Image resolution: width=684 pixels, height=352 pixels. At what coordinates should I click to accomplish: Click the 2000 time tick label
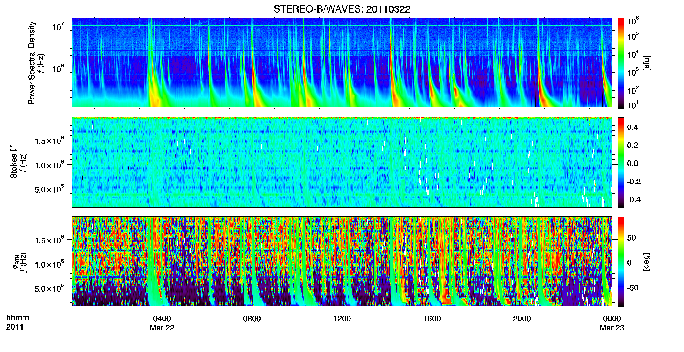tap(522, 318)
